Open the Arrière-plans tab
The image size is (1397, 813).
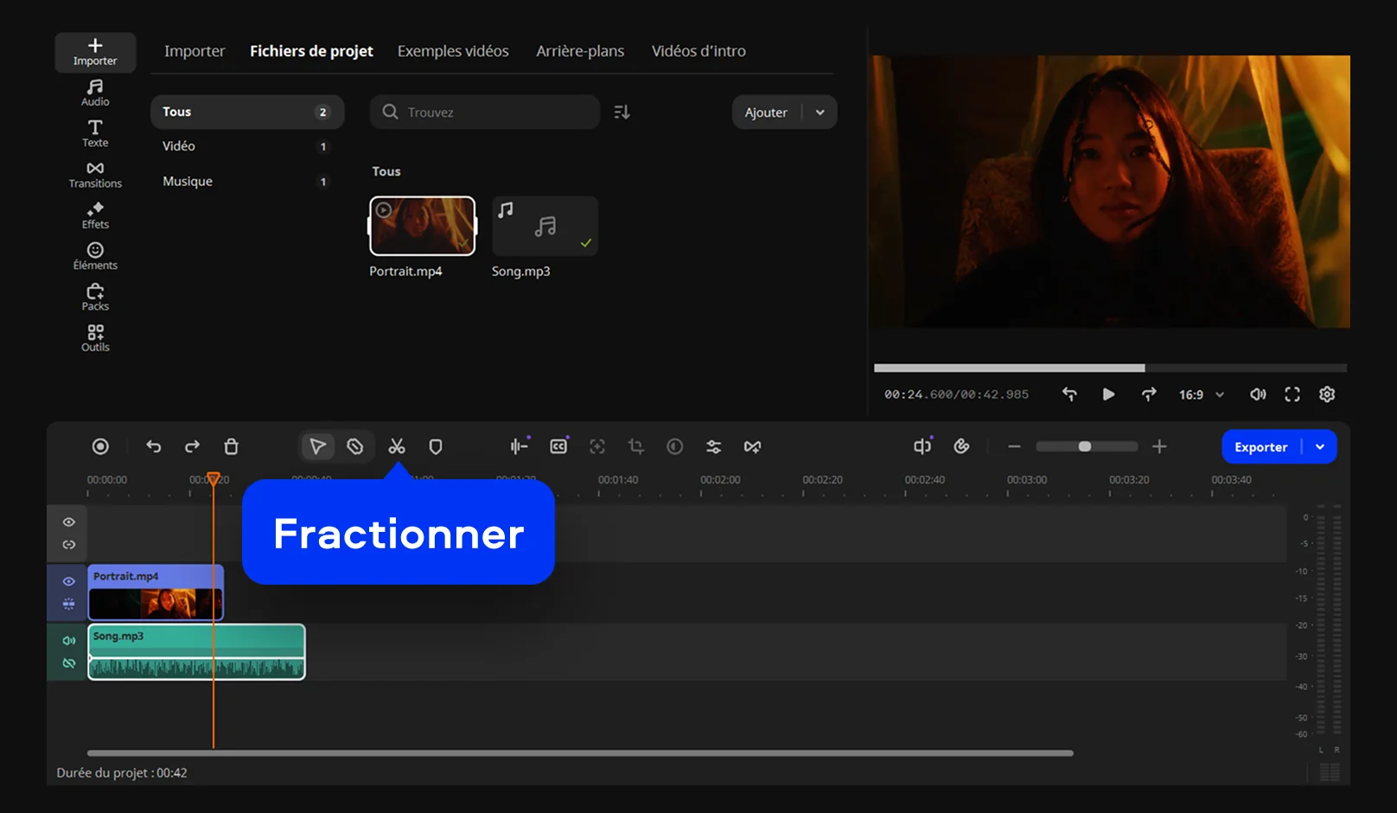[579, 51]
